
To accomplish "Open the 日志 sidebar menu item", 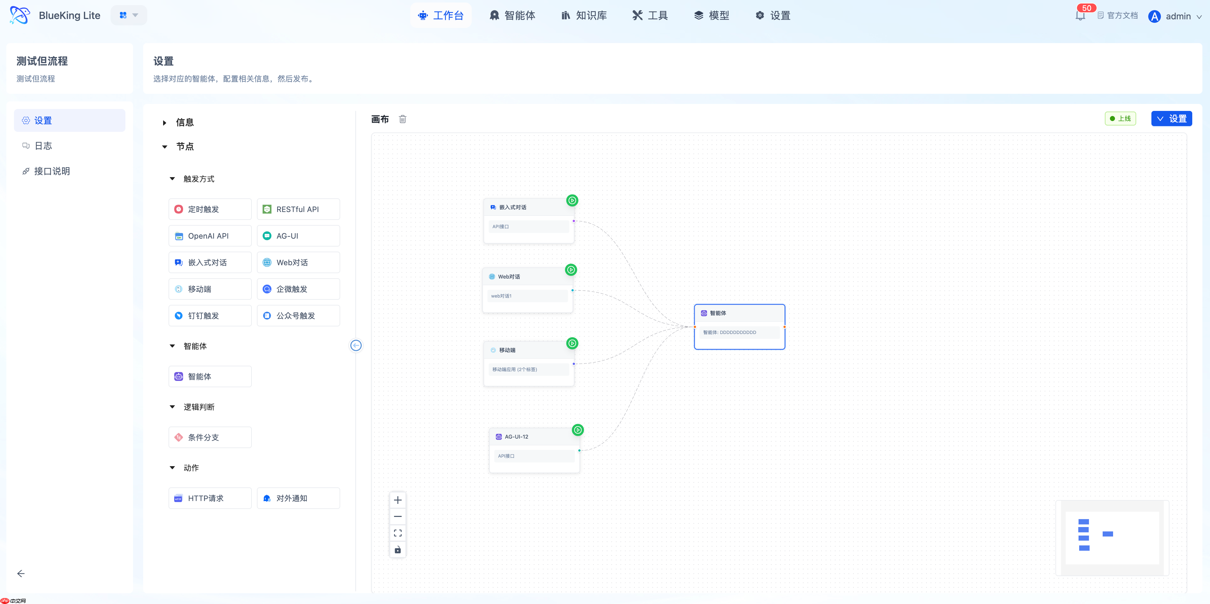I will [43, 146].
